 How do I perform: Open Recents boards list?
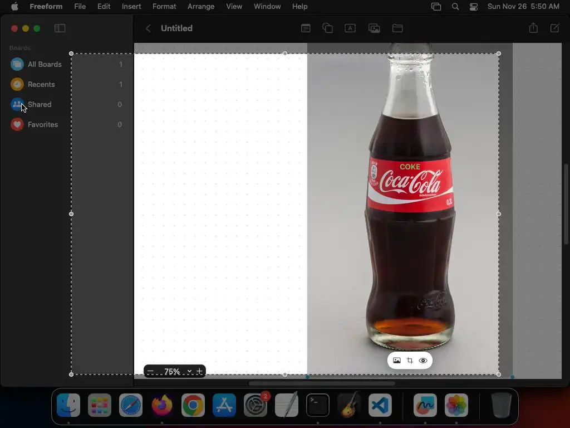67,85
